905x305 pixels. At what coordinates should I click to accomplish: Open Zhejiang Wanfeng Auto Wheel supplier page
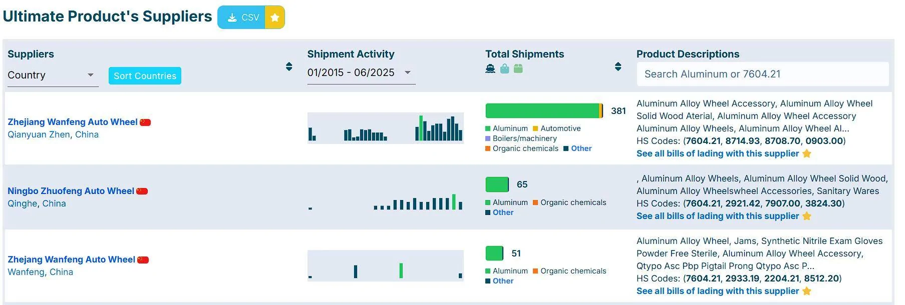click(x=73, y=122)
